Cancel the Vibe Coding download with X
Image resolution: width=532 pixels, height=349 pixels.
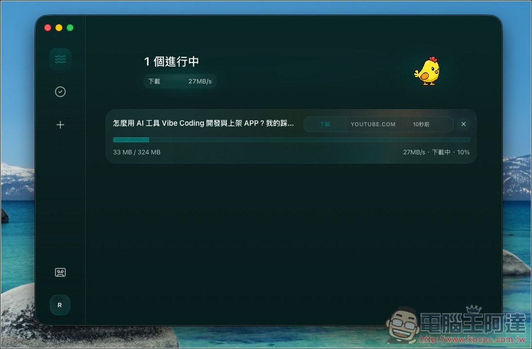coord(463,124)
